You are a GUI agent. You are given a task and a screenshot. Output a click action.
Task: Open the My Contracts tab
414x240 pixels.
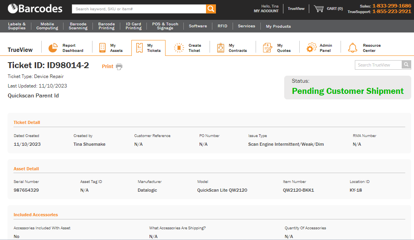(238, 48)
